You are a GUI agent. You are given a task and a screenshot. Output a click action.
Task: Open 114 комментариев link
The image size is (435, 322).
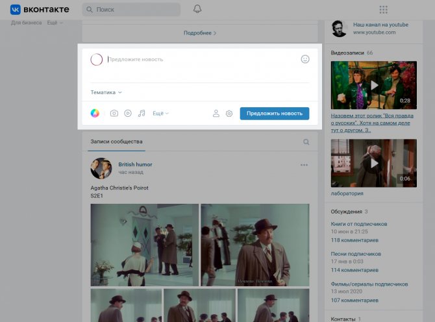pyautogui.click(x=354, y=270)
